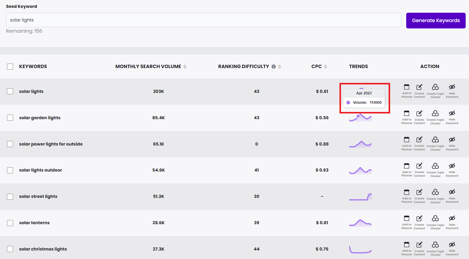The width and height of the screenshot is (469, 259).
Task: Sort by Monthly Search Volume
Action: tap(185, 67)
